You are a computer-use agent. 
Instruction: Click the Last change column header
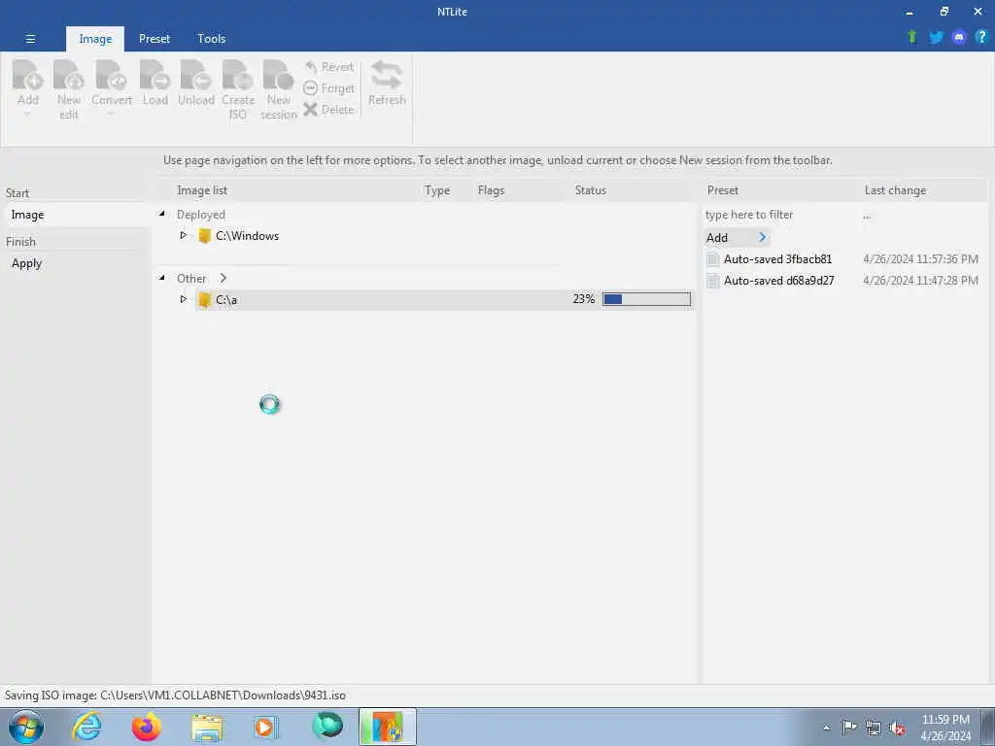tap(895, 190)
